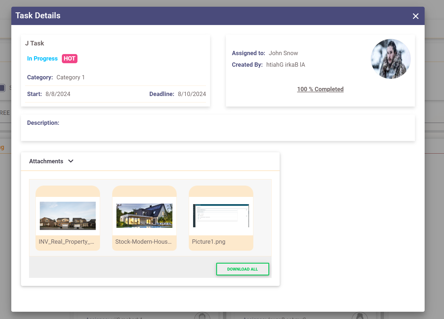Click John Snow's profile avatar

click(390, 59)
